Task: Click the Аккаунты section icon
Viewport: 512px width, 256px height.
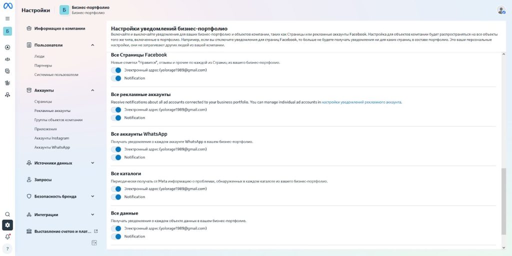Action: [x=28, y=90]
